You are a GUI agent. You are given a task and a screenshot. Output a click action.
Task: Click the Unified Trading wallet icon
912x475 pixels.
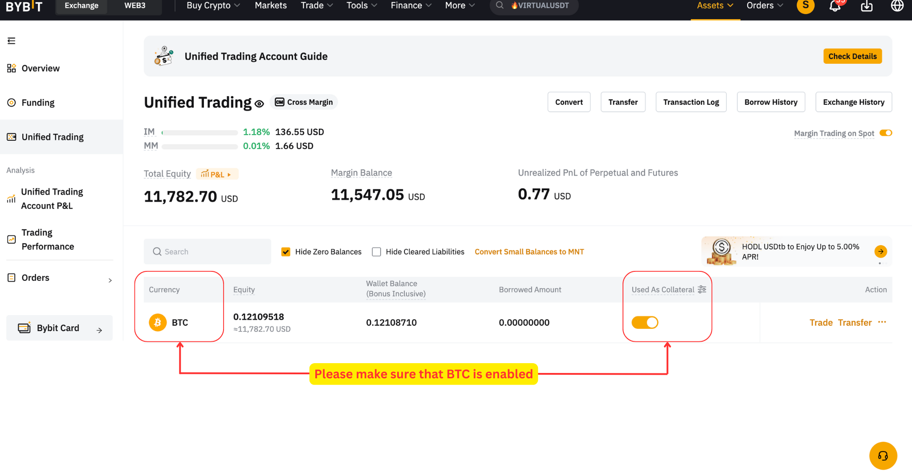tap(12, 137)
